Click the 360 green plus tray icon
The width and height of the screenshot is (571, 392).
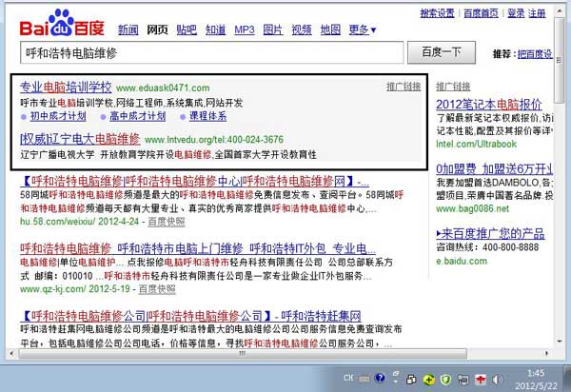point(429,380)
